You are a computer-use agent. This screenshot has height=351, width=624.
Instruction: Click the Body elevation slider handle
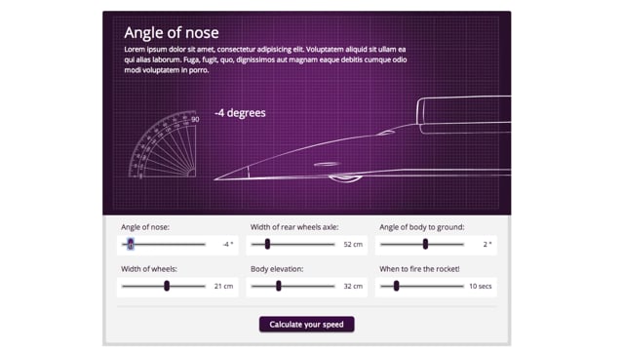279,286
